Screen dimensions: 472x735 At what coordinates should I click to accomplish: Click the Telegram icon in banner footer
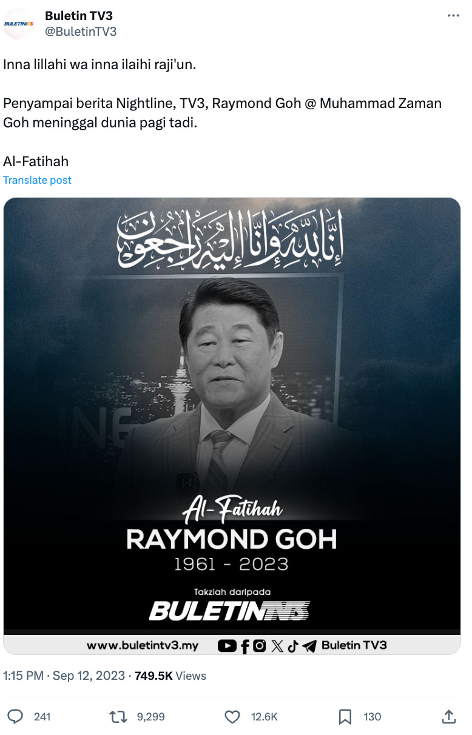pos(309,646)
